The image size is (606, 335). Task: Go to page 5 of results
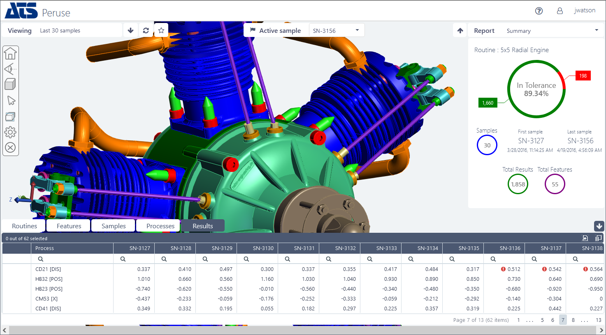(x=542, y=320)
